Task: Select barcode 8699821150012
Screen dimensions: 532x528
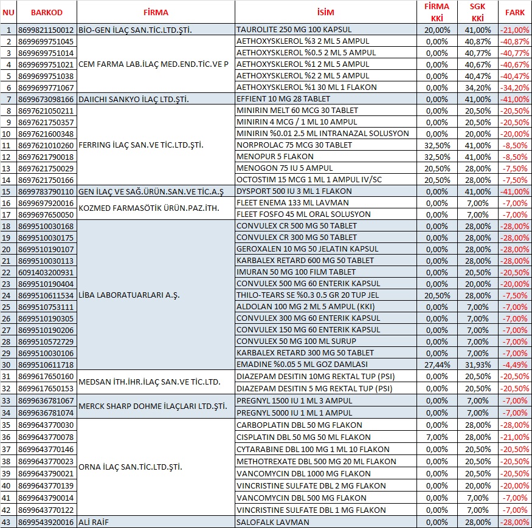Action: point(46,30)
